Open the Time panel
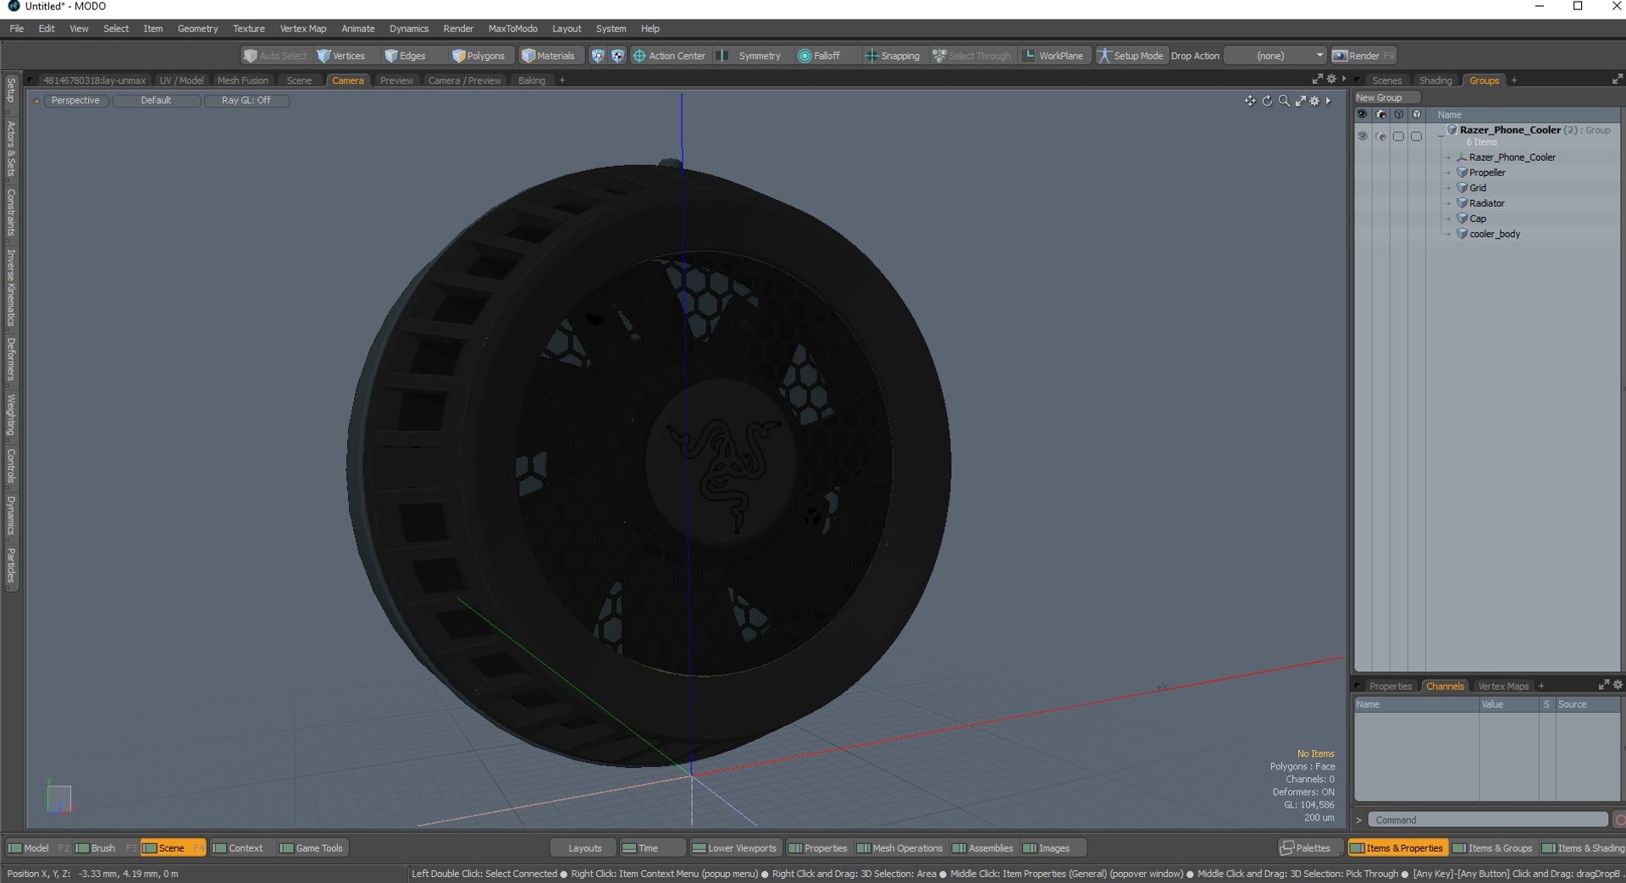 click(x=652, y=848)
